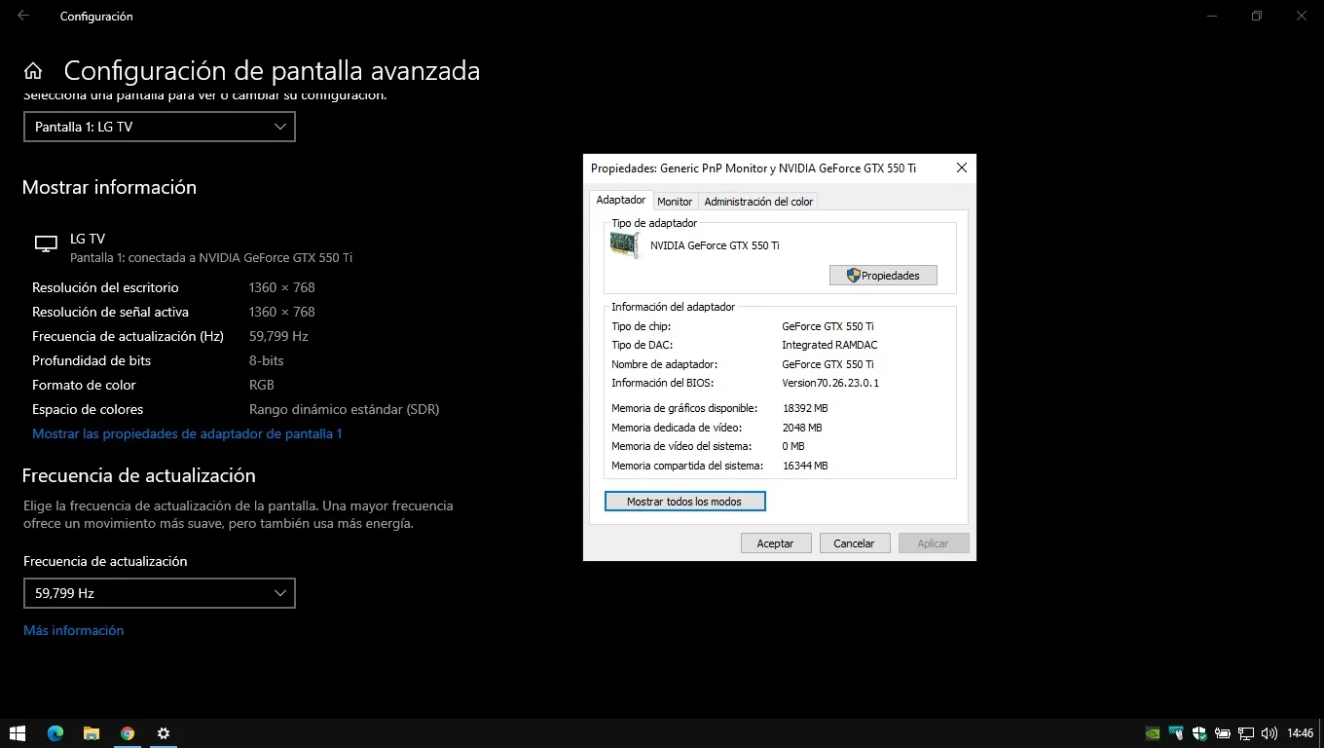
Task: Open the network tray icon
Action: [x=1246, y=733]
